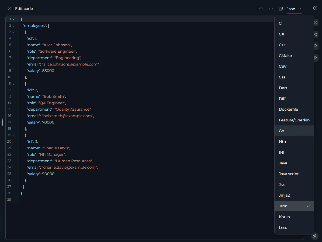Screen dimensions: 322x242
Task: Collapse the fold arrow at line 19
Action: coord(13,135)
